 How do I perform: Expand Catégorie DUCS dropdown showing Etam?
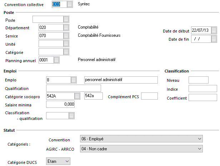(58, 161)
